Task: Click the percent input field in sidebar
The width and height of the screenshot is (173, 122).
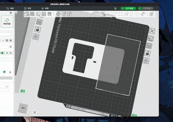Action: click(4, 87)
